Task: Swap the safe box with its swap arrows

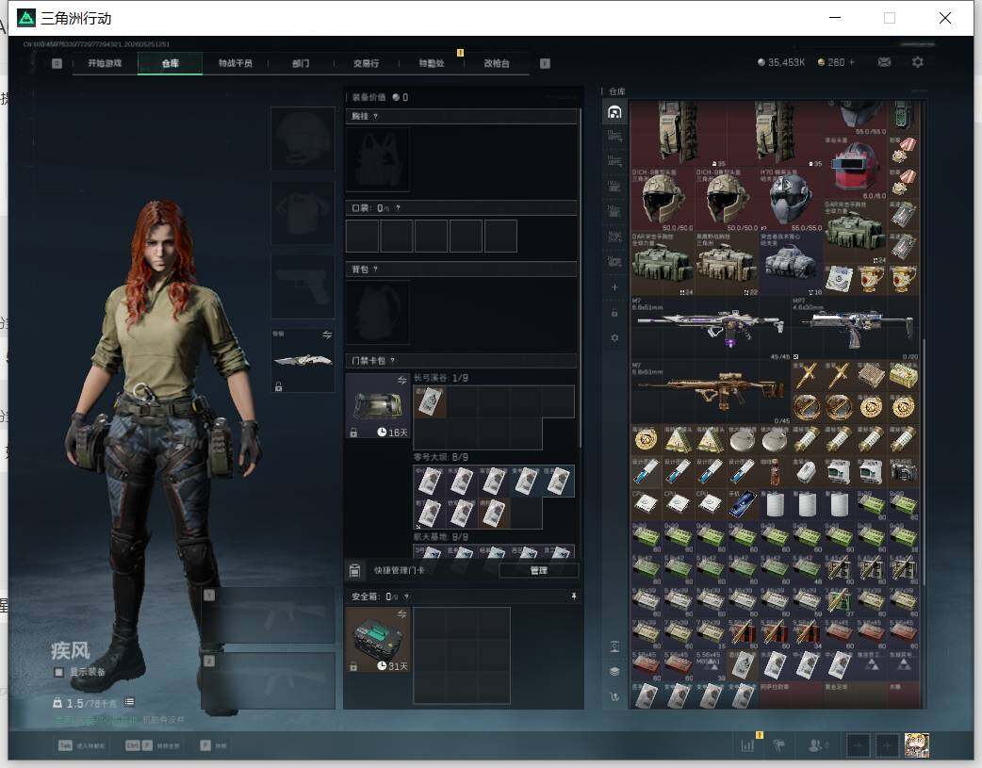Action: click(401, 613)
